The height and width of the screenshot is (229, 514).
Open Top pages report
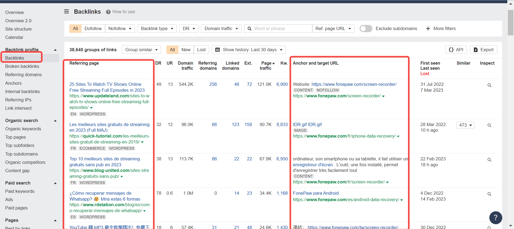tap(16, 137)
